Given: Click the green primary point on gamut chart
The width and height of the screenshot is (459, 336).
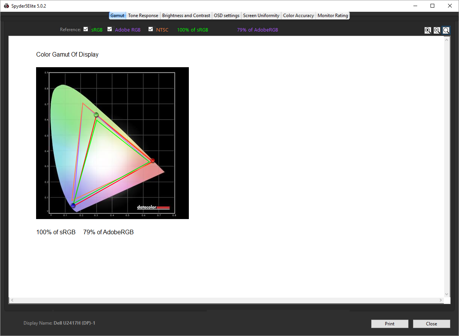Looking at the screenshot, I should (x=96, y=115).
